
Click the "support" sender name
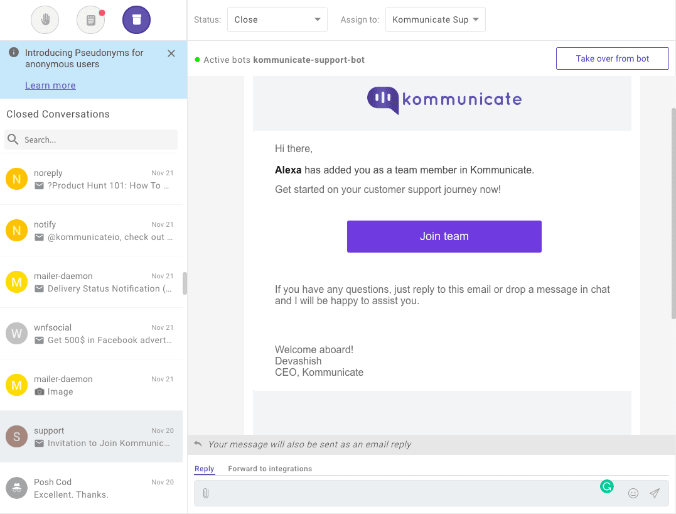(49, 430)
